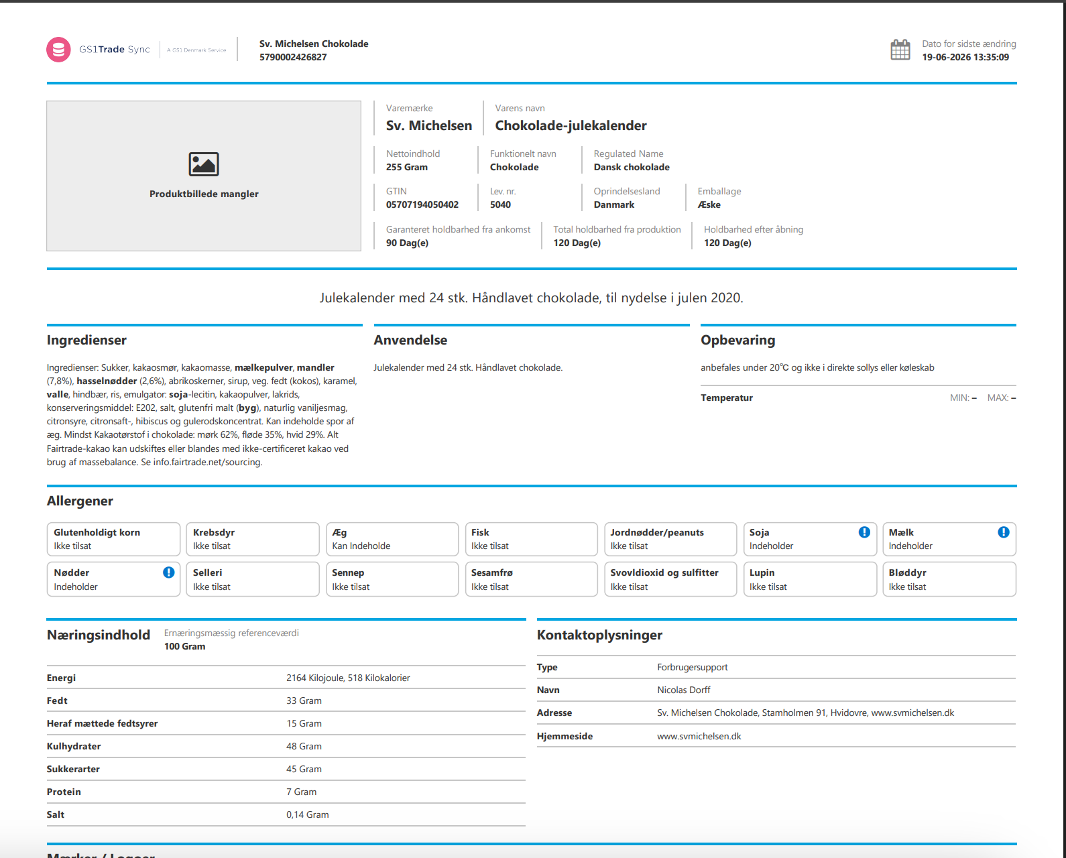Click the date 19-06-2026 13:35:09

pyautogui.click(x=965, y=57)
